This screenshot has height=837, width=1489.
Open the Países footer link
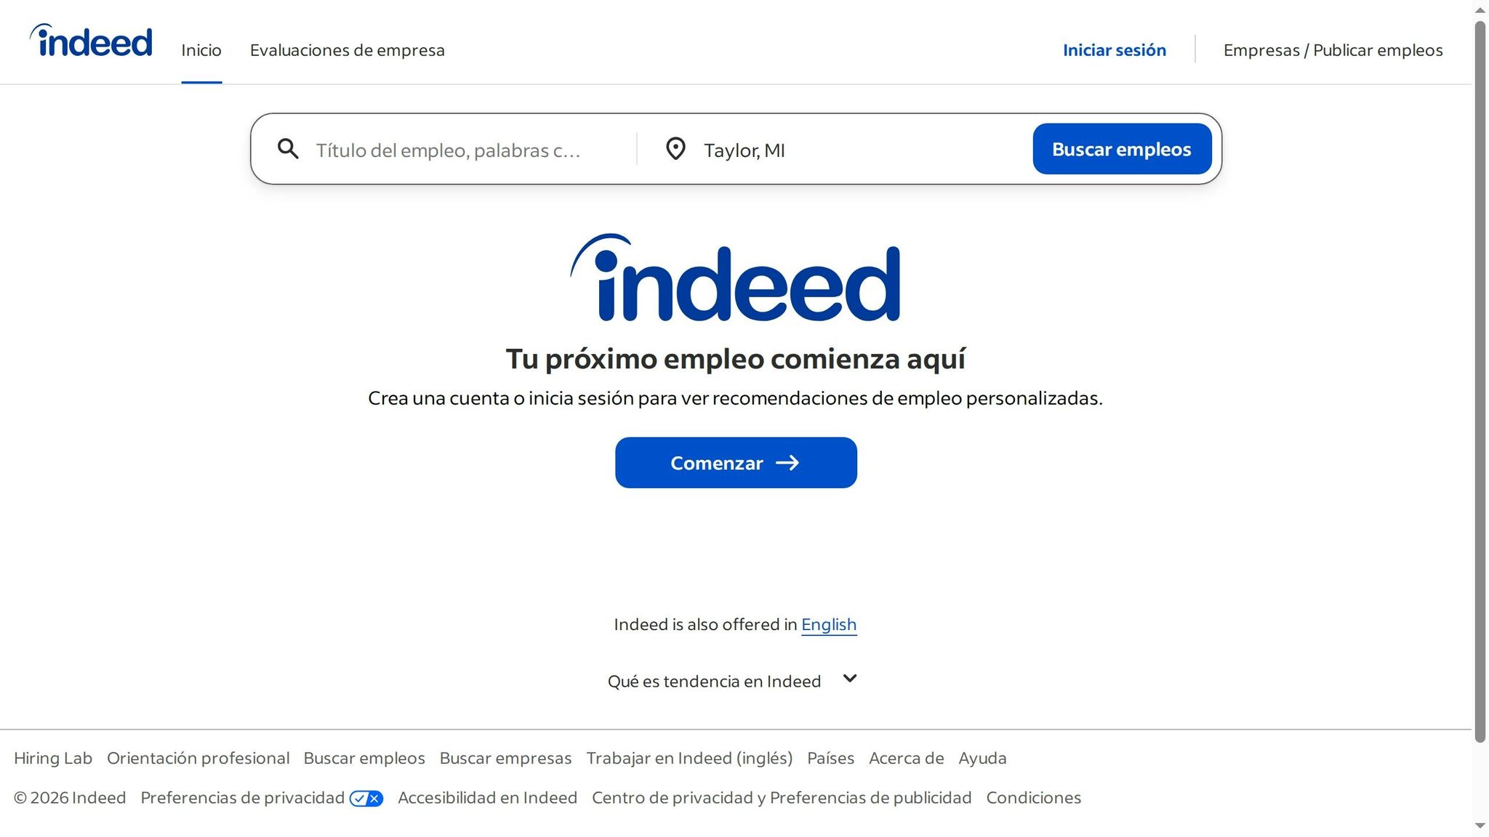tap(830, 759)
